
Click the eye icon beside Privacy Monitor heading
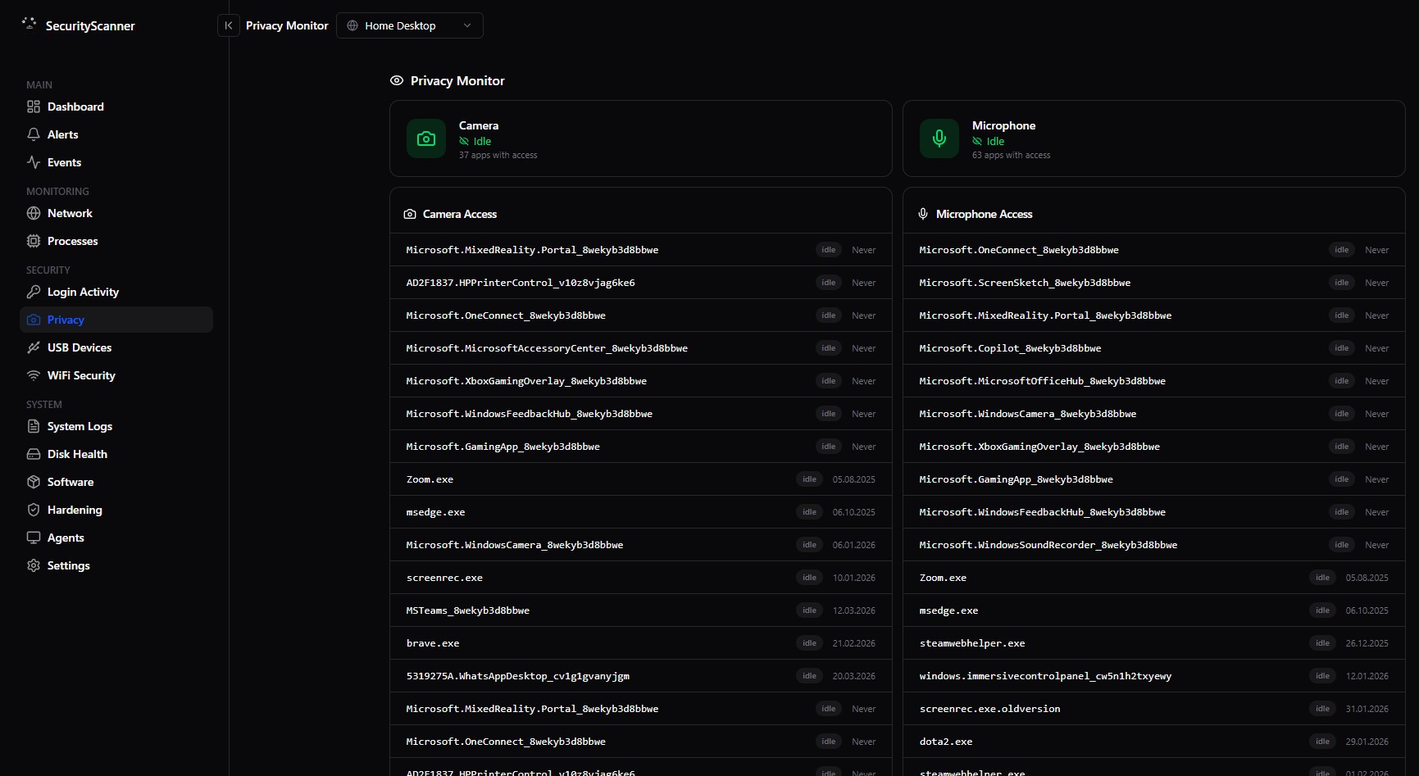[x=397, y=80]
